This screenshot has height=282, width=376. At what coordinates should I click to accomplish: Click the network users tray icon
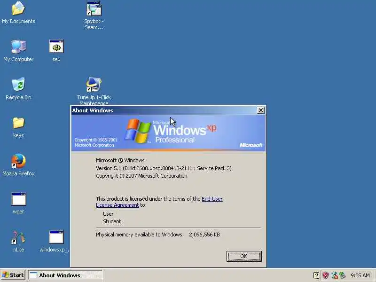coord(334,275)
